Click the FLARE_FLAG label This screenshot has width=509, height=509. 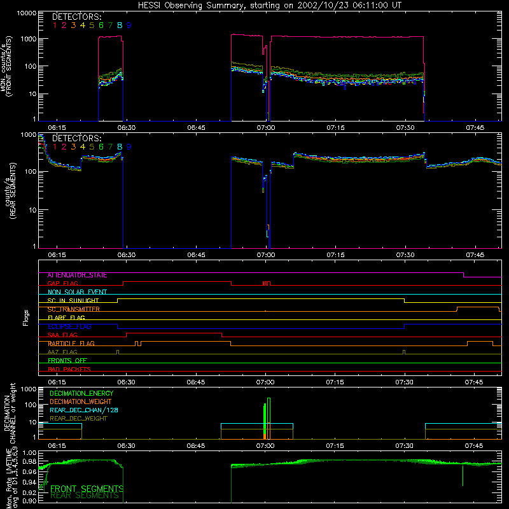(66, 317)
